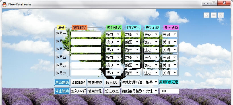Open 游戏模式 dropdown for 帐号六
This screenshot has height=105, width=233.
[x=113, y=73]
